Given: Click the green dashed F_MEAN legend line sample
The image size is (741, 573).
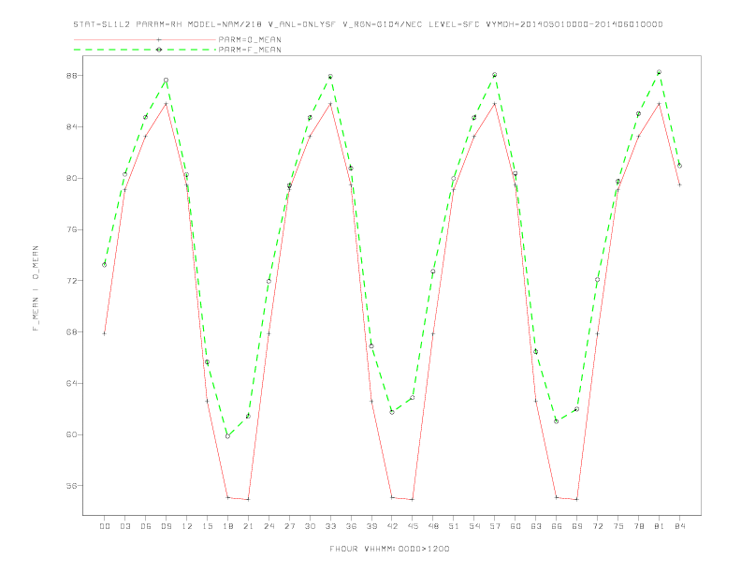Looking at the screenshot, I should tap(145, 50).
